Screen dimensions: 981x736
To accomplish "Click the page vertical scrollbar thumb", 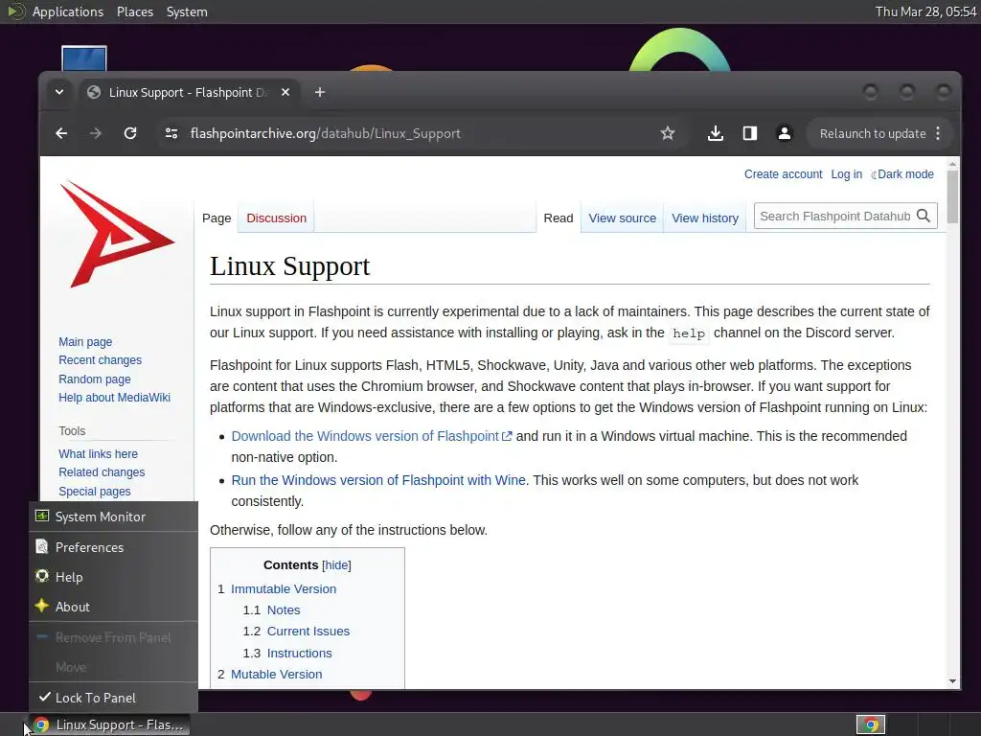I will coord(952,196).
